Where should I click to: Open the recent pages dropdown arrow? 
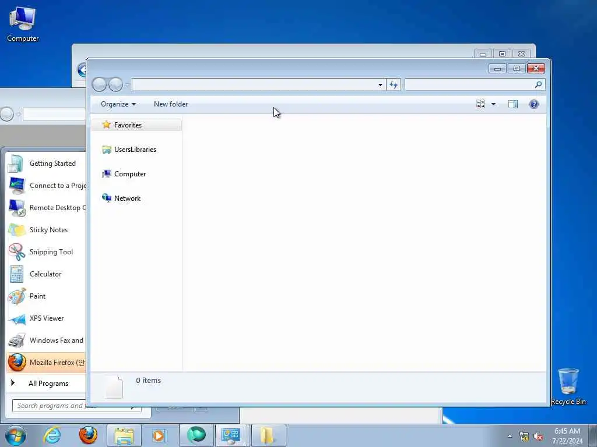click(x=127, y=85)
